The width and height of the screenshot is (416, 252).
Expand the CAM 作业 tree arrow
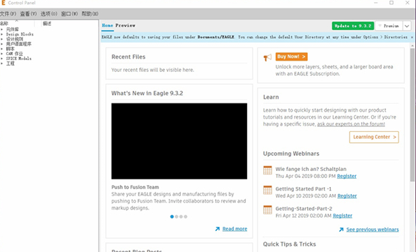[x=2, y=54]
